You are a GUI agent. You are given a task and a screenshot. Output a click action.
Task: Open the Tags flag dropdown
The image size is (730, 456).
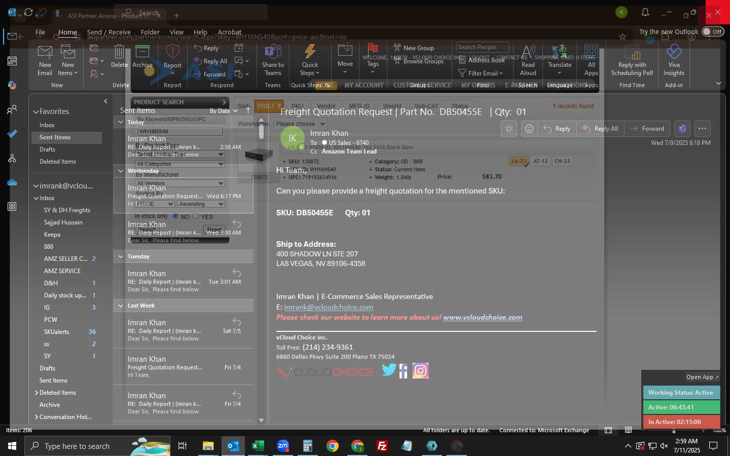coord(373,59)
